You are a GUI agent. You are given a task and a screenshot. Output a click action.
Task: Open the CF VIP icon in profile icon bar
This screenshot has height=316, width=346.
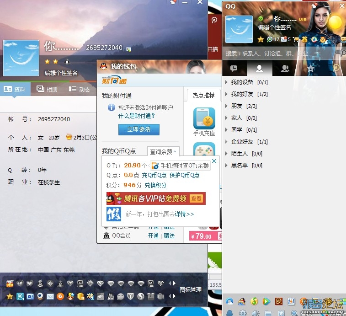coord(10,284)
